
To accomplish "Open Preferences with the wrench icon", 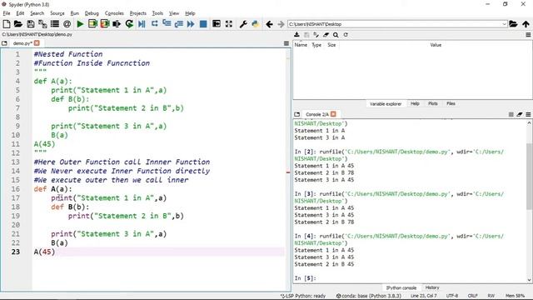I will point(243,24).
